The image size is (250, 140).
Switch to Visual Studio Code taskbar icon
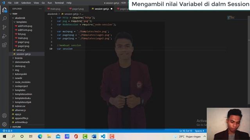click(x=103, y=136)
